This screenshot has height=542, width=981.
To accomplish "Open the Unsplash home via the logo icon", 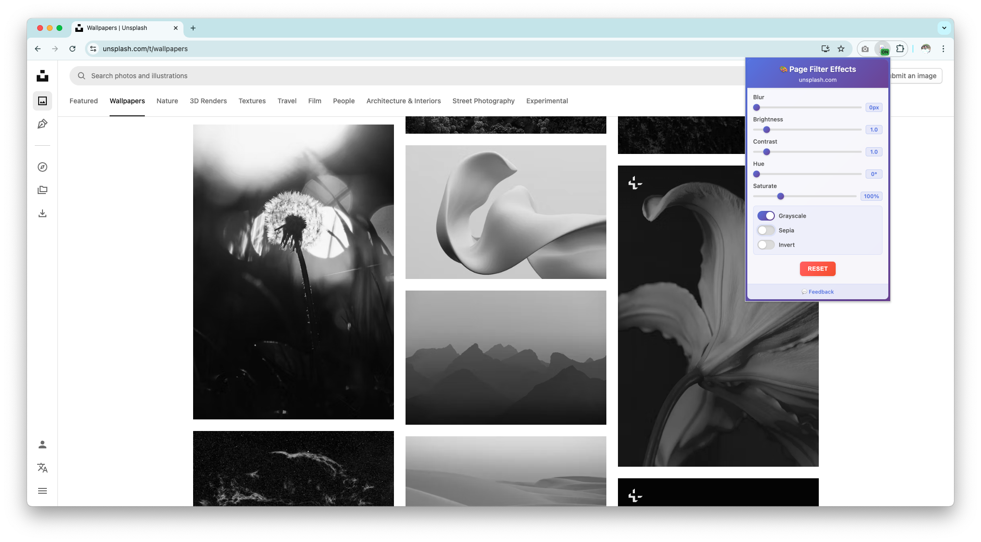I will click(42, 76).
